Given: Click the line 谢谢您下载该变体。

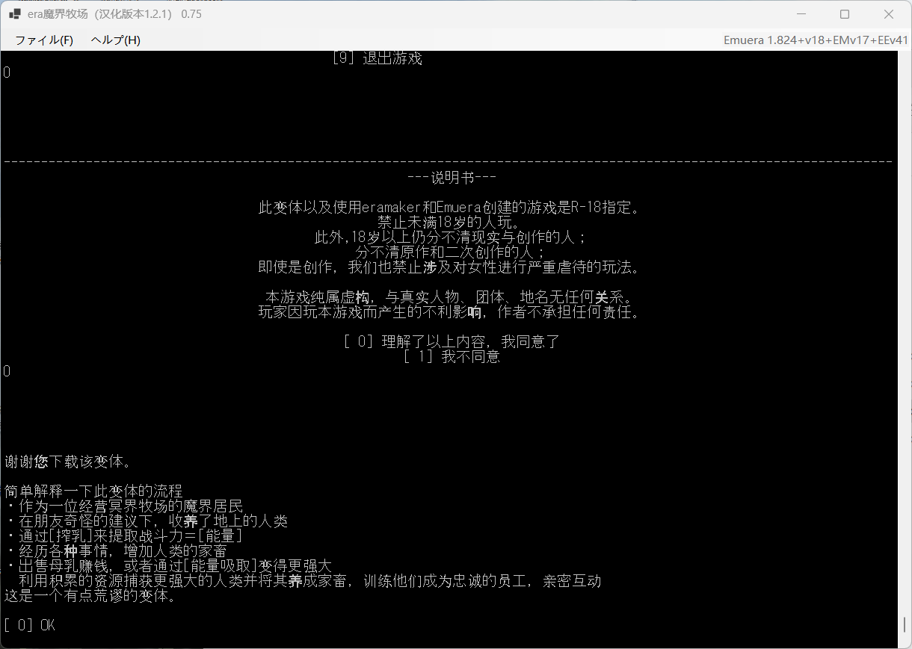Looking at the screenshot, I should pyautogui.click(x=67, y=462).
